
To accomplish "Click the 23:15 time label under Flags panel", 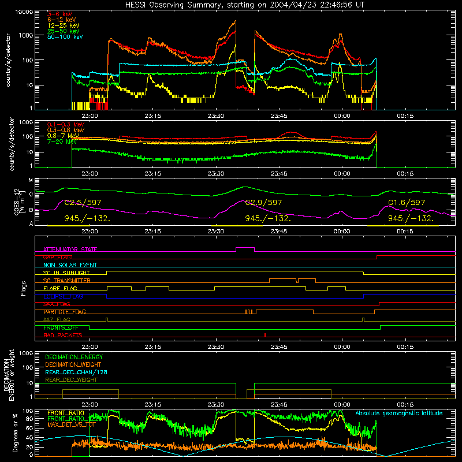I will pyautogui.click(x=153, y=347).
